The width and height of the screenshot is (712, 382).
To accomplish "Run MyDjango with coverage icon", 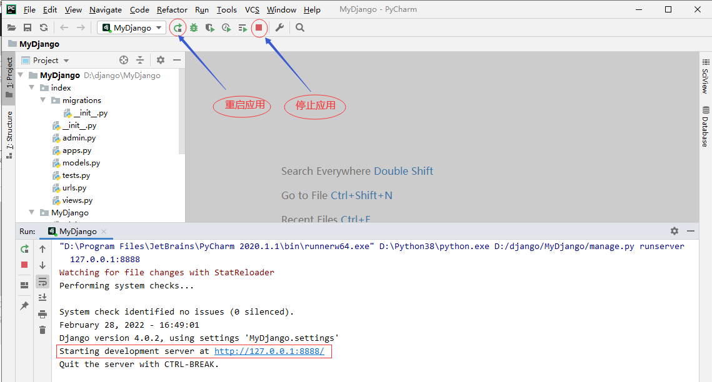I will 210,27.
